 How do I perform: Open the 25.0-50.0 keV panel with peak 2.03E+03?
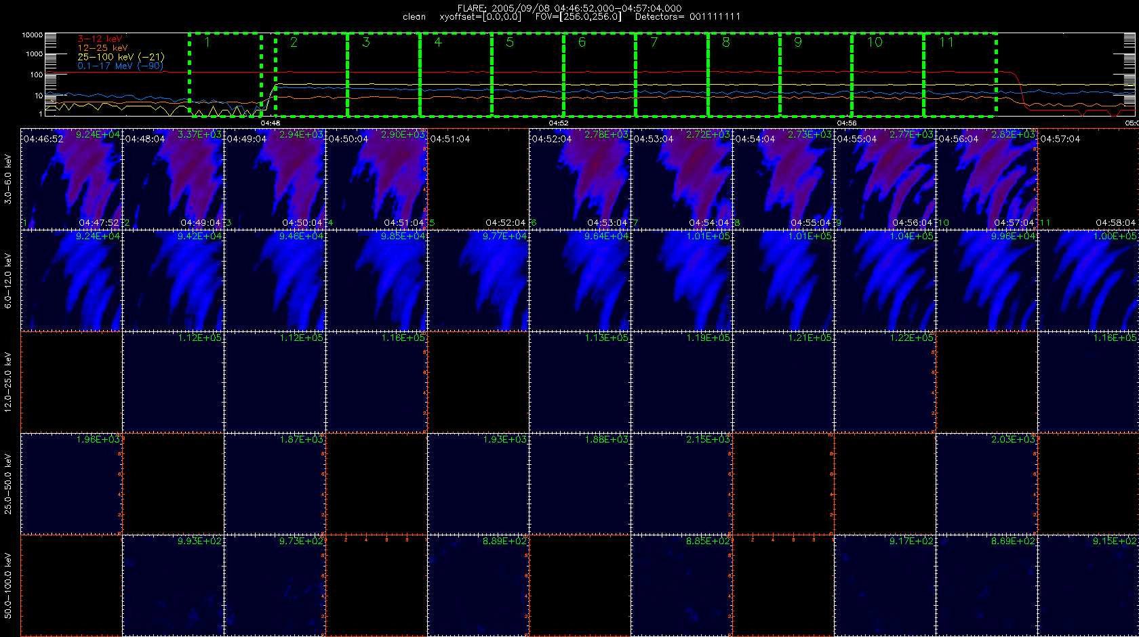pyautogui.click(x=987, y=484)
